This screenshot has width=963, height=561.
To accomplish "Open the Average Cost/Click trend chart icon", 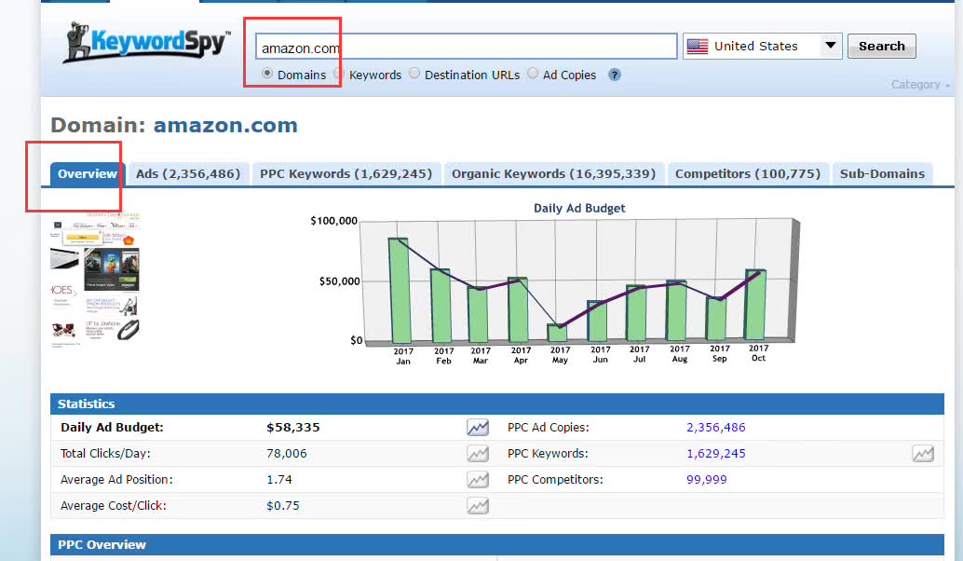I will click(477, 506).
